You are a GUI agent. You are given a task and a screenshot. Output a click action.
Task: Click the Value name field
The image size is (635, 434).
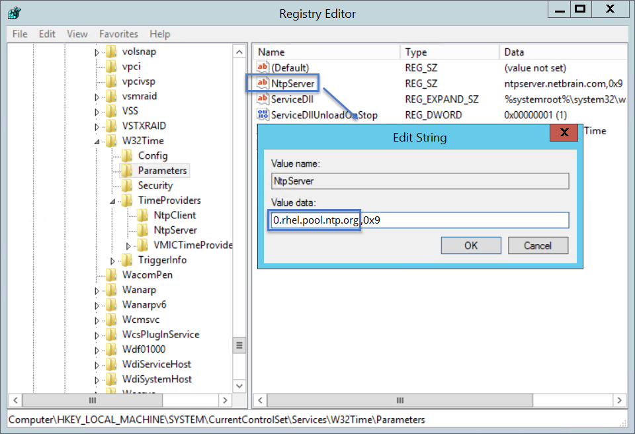pos(420,181)
